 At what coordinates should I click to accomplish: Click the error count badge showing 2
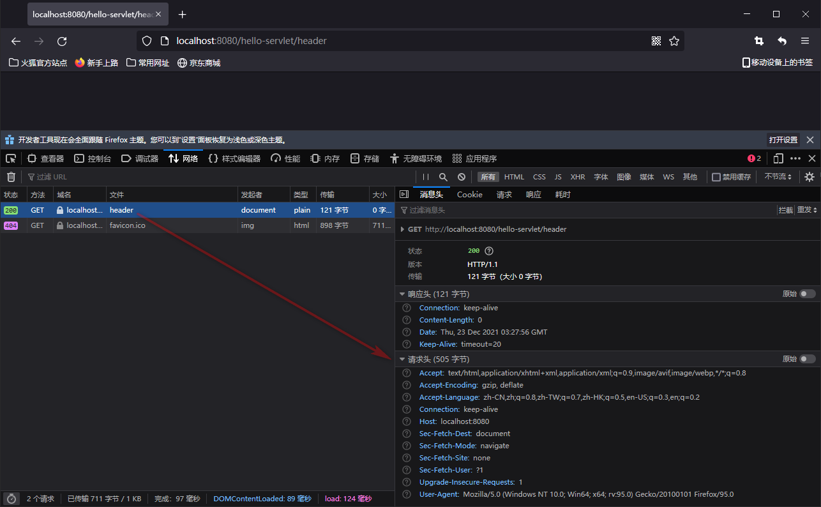pos(754,158)
